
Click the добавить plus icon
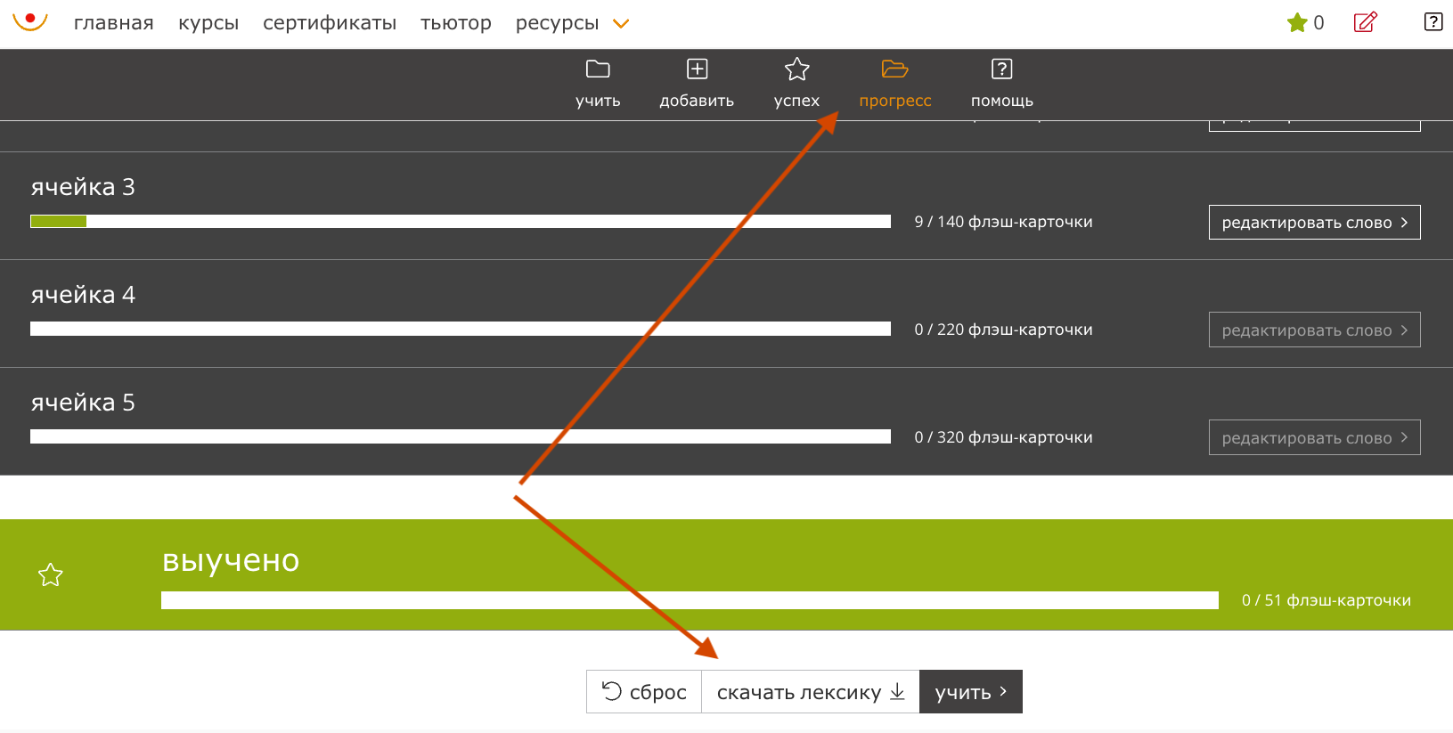tap(697, 69)
